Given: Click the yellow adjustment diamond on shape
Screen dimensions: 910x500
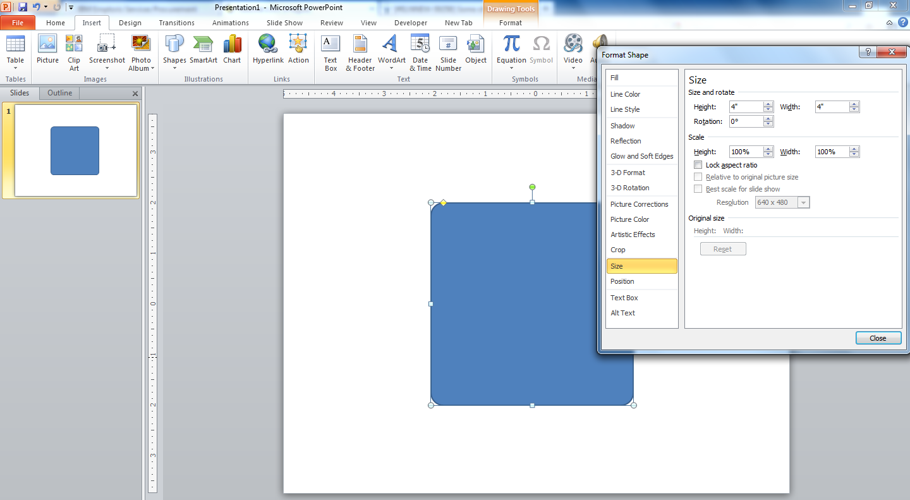Looking at the screenshot, I should (x=443, y=202).
